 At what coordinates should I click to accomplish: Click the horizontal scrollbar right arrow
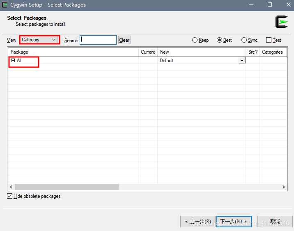(283, 187)
